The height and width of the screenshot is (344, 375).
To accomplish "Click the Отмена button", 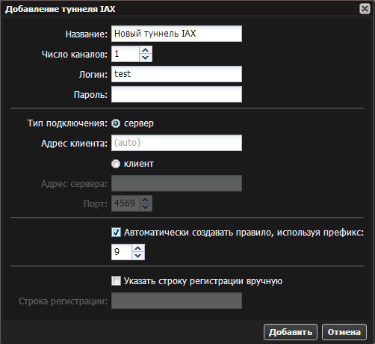I will coord(344,332).
